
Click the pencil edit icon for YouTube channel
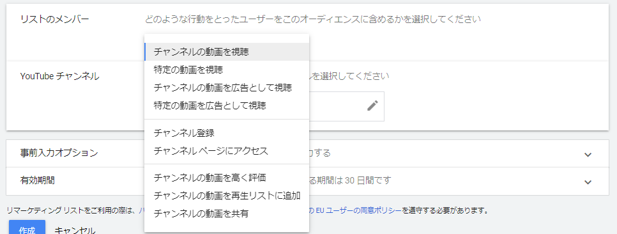click(x=372, y=105)
